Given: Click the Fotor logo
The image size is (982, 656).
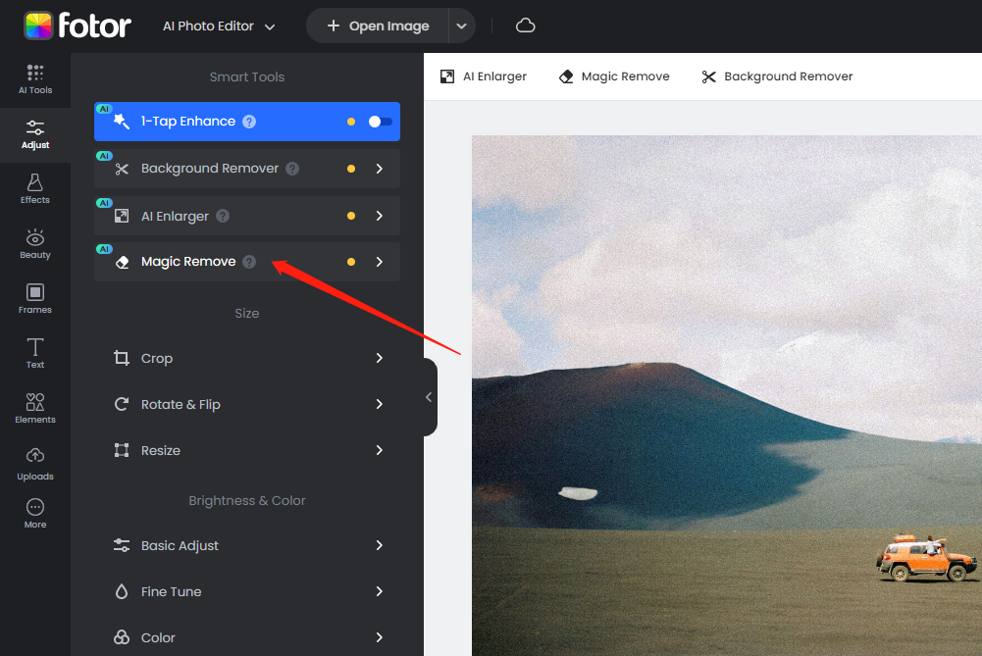Looking at the screenshot, I should click(x=78, y=25).
